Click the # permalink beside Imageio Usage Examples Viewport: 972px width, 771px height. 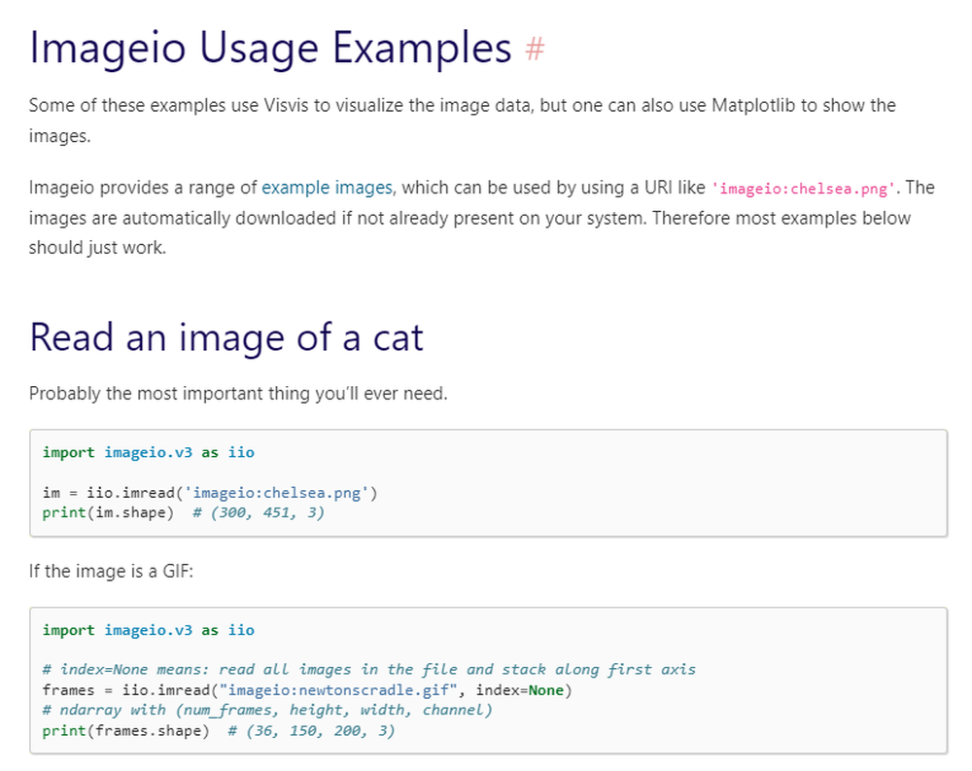click(x=535, y=49)
